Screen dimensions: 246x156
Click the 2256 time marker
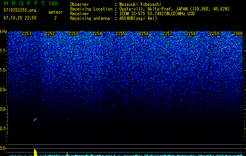[x=144, y=34]
